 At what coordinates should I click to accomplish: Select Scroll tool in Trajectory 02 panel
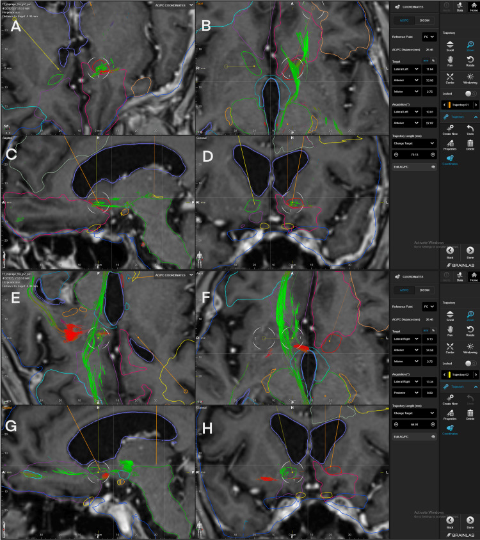450,316
